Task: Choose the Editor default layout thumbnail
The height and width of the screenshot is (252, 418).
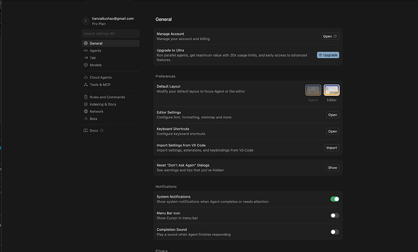Action: click(x=331, y=91)
